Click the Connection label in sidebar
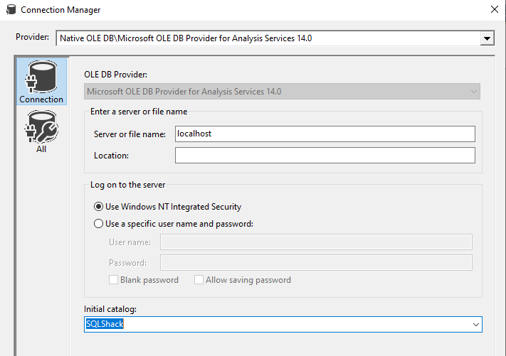The width and height of the screenshot is (506, 356). (x=41, y=99)
